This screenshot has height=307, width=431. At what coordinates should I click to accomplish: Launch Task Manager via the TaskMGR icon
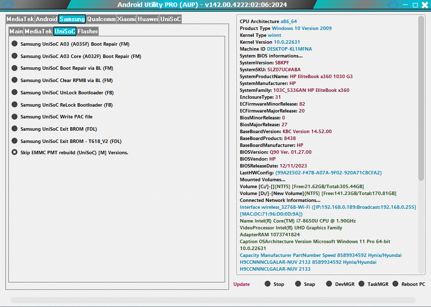point(361,284)
